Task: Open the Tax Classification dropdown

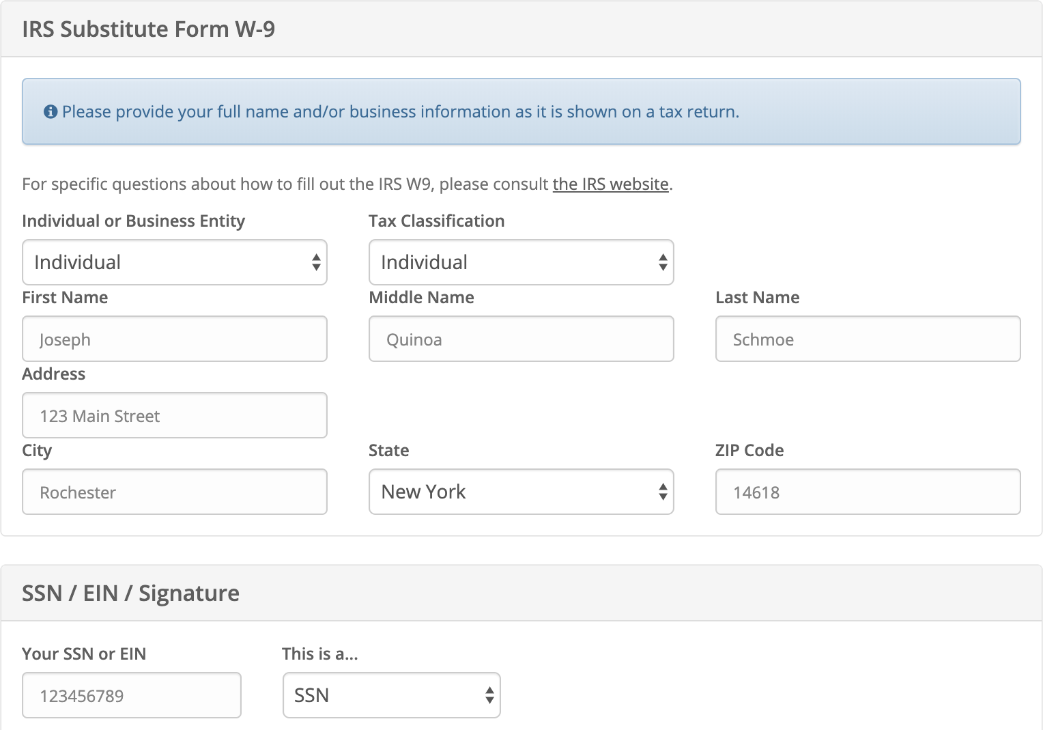Action: click(521, 262)
